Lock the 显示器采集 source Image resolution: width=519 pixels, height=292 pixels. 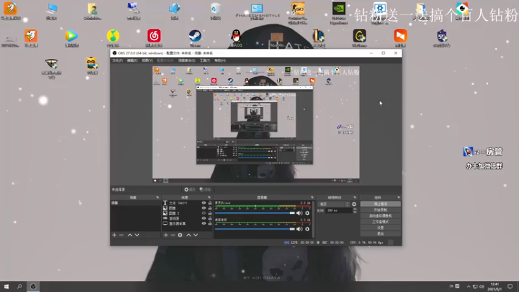coord(210,223)
